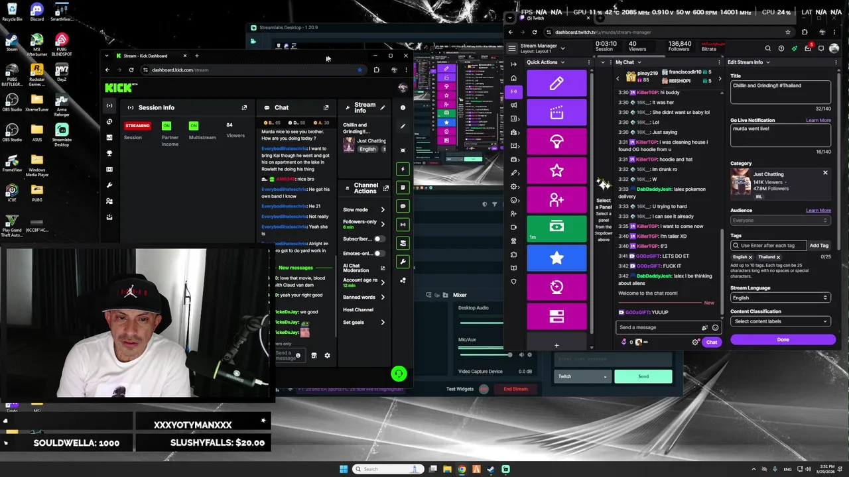
Task: Remove Just Chatting category with X
Action: click(x=825, y=173)
